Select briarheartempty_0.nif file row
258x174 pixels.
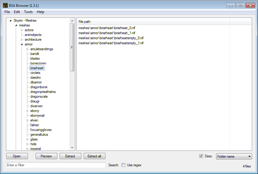[111, 38]
